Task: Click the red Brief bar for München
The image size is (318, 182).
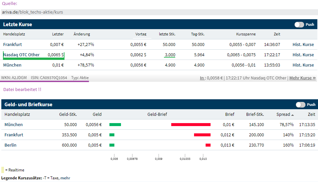Action: (x=191, y=125)
